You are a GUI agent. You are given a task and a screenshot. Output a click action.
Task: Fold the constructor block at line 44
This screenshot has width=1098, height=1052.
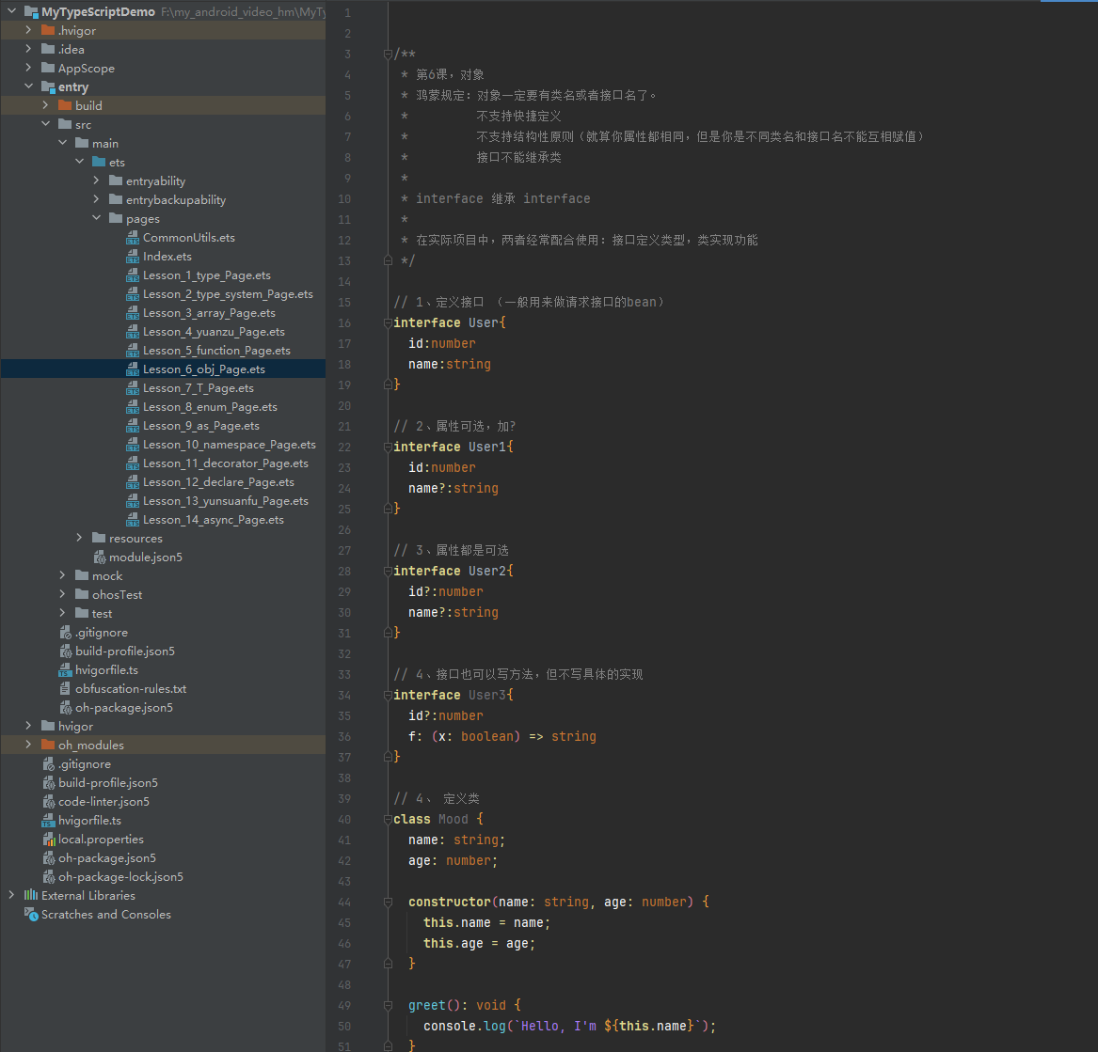pyautogui.click(x=388, y=903)
